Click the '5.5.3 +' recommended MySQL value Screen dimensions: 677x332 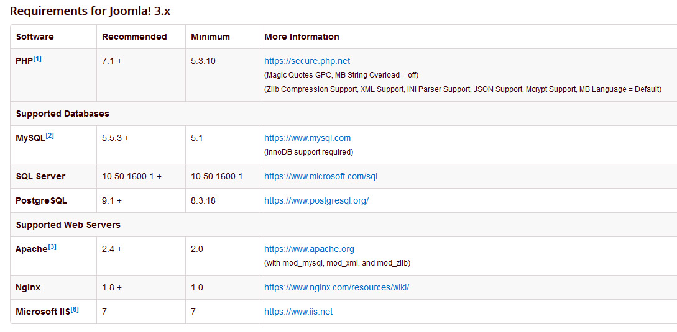tap(116, 138)
